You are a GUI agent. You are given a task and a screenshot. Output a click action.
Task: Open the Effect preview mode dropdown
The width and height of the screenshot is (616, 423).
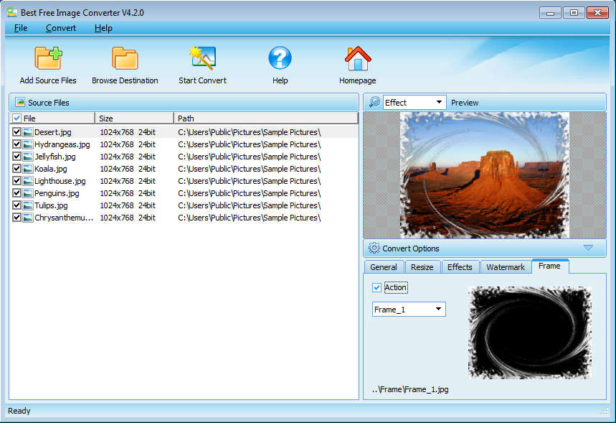point(414,103)
